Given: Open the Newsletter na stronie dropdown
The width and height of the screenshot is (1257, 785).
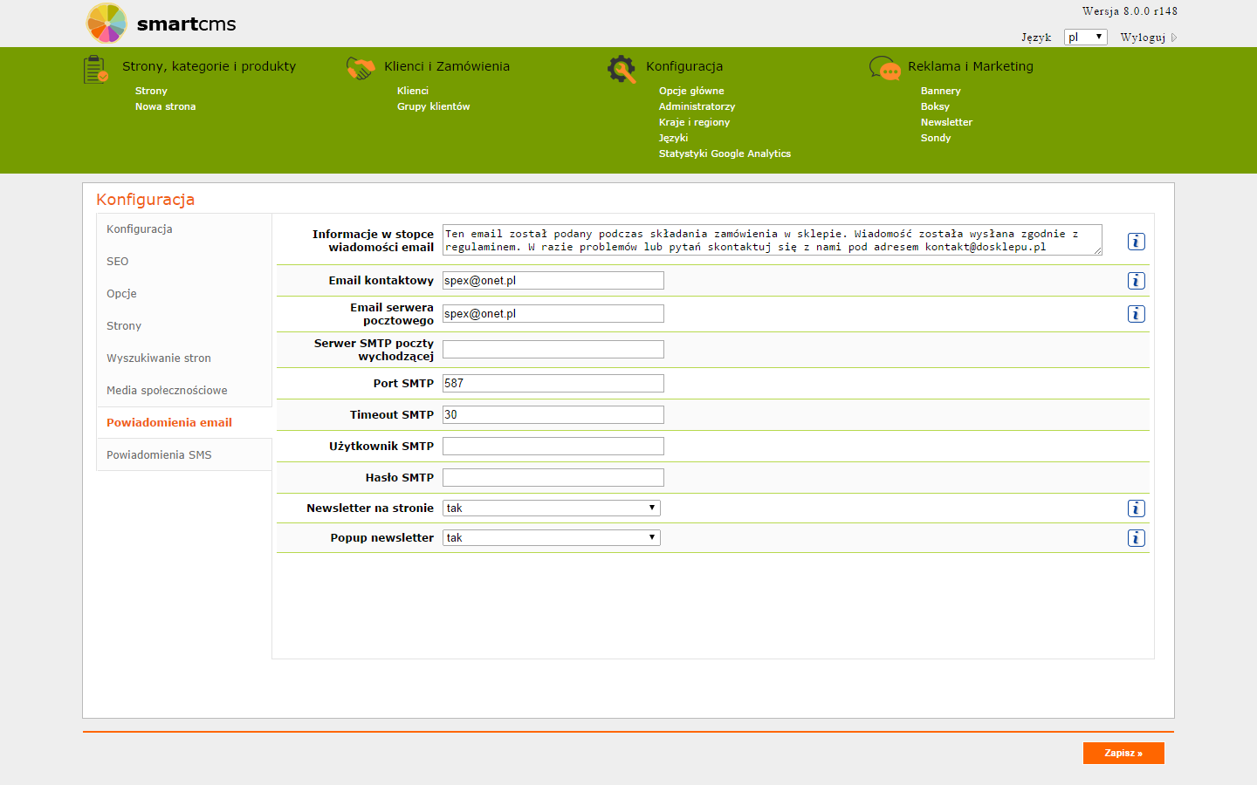Looking at the screenshot, I should (552, 509).
